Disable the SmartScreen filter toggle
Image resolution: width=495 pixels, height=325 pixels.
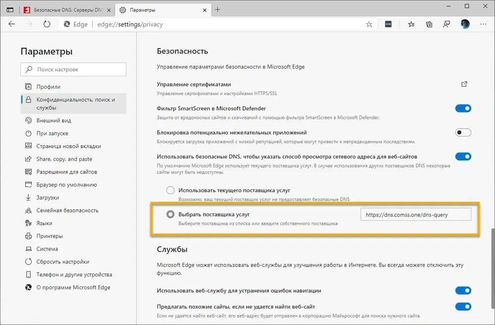coord(463,108)
